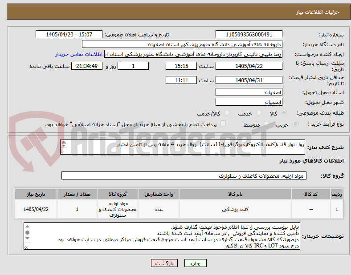Click the مواد اولیه، محصولات کاغذی table cell
351x275 pixels.
tap(118, 209)
